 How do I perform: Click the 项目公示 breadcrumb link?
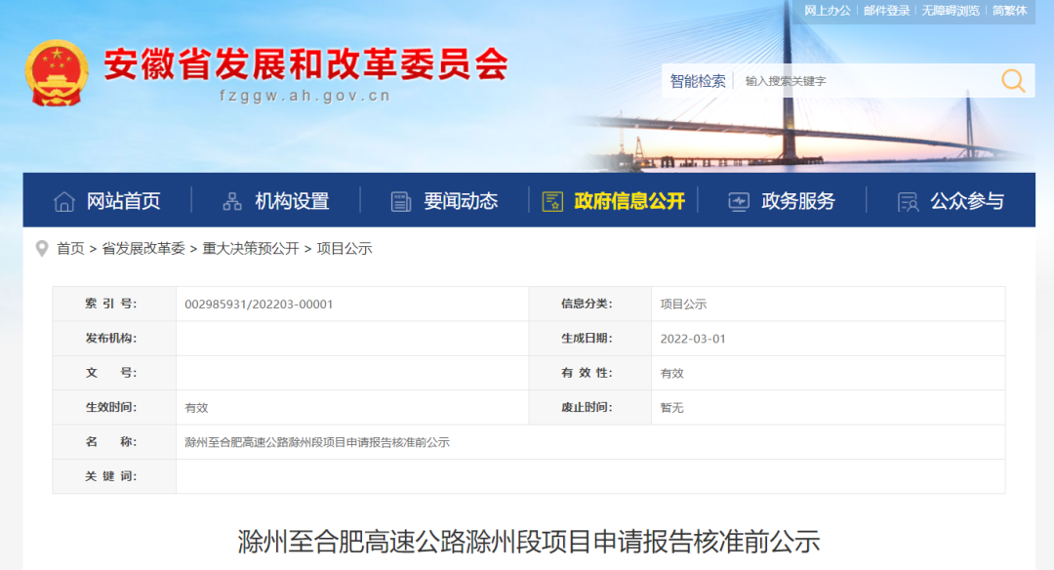pyautogui.click(x=345, y=249)
